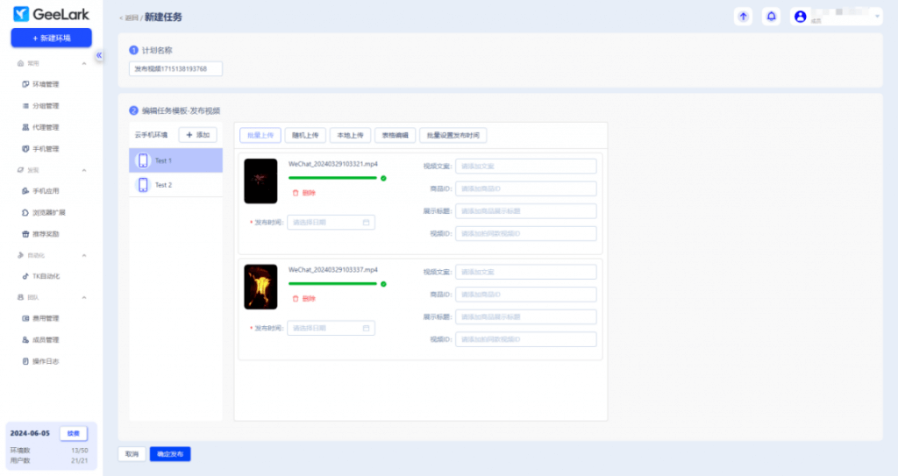Collapse the 团队 sidebar section

[x=84, y=298]
